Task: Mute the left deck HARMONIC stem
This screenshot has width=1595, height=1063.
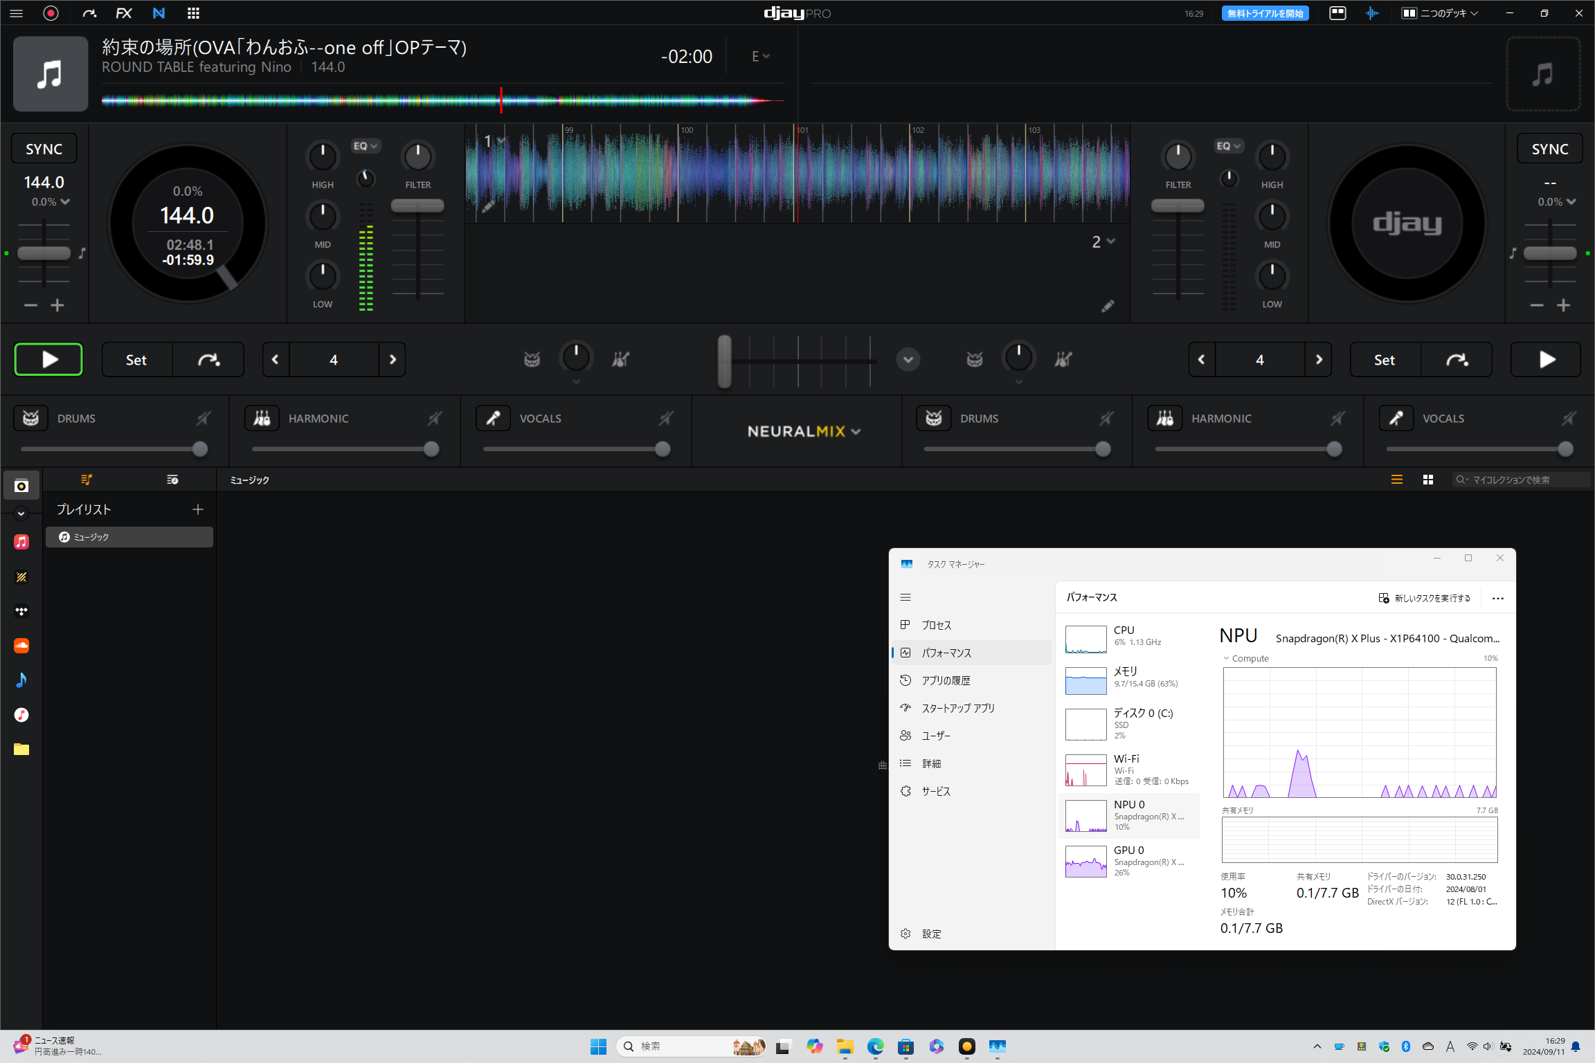Action: (434, 418)
